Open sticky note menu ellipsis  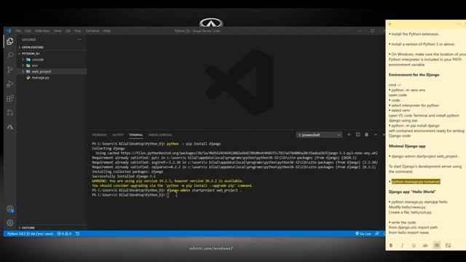[x=458, y=24]
